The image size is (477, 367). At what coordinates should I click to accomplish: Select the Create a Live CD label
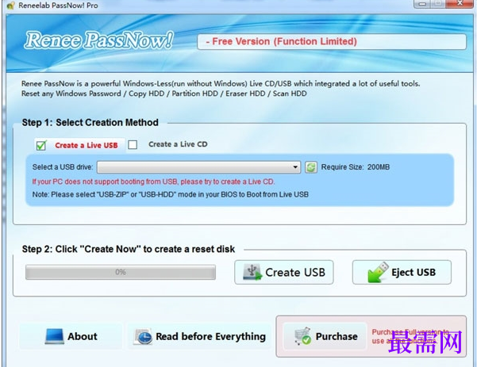178,144
